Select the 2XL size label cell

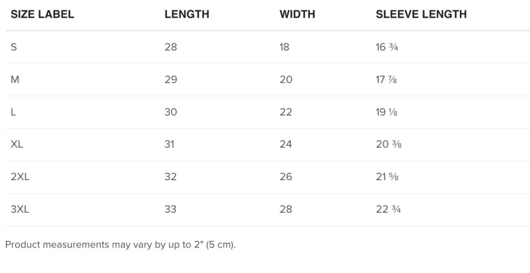point(20,177)
